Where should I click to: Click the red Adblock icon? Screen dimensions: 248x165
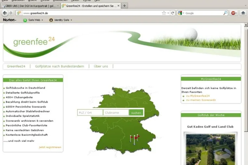pos(233,13)
